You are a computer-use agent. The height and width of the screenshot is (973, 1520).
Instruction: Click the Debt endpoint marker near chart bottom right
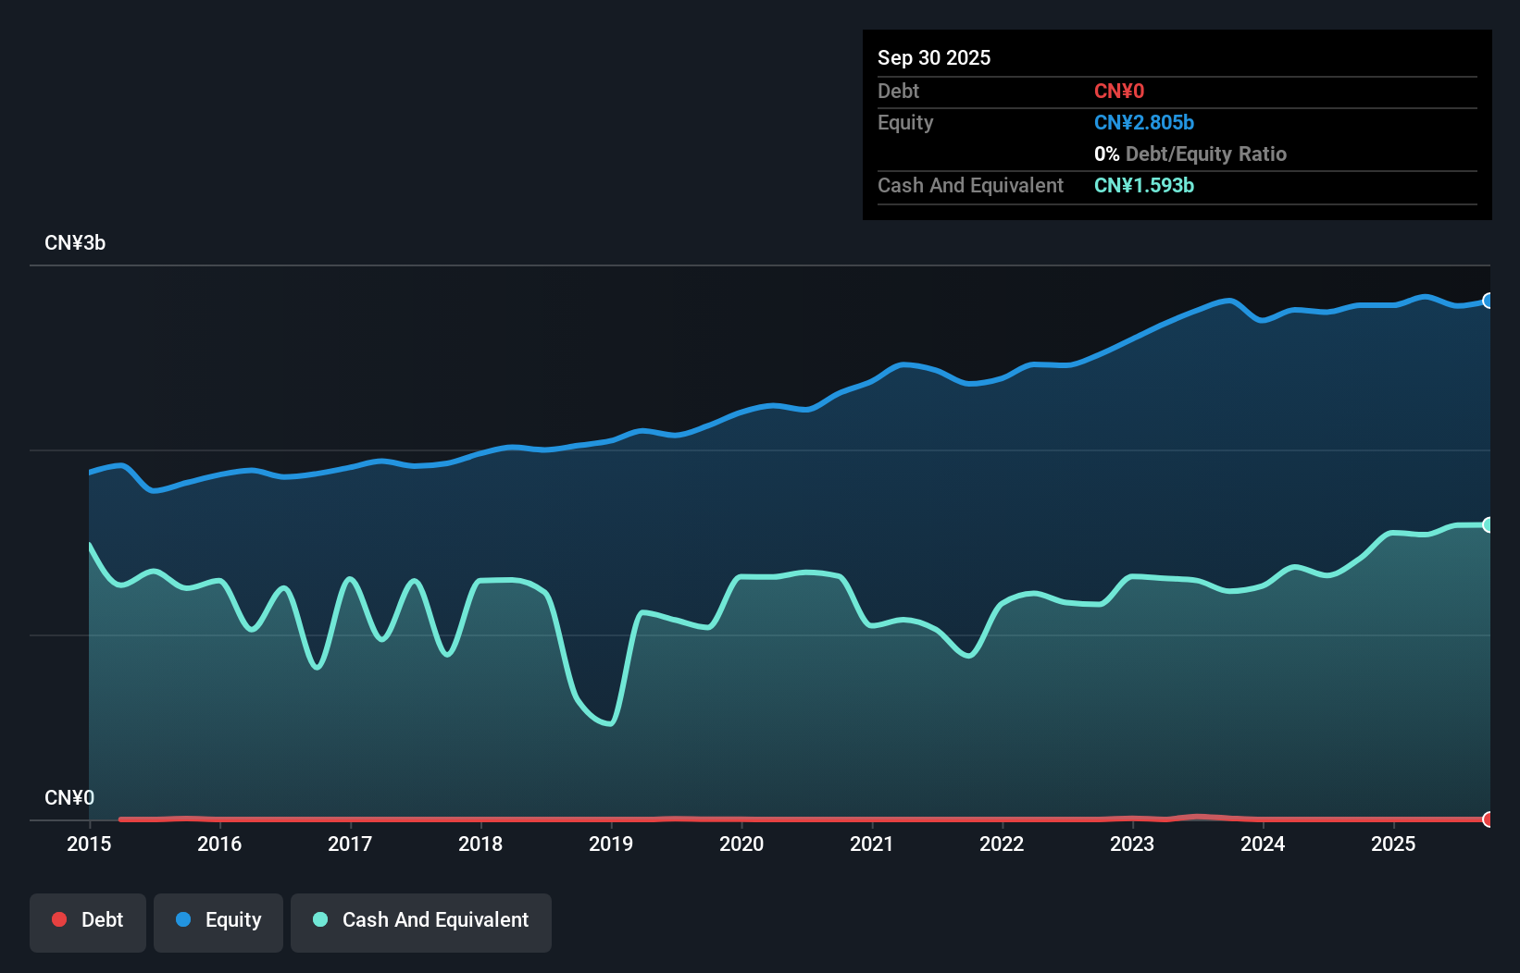(x=1488, y=819)
